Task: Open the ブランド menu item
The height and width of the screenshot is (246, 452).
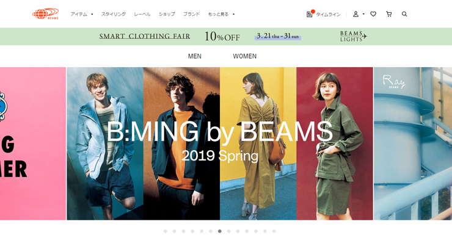Action: pyautogui.click(x=191, y=14)
